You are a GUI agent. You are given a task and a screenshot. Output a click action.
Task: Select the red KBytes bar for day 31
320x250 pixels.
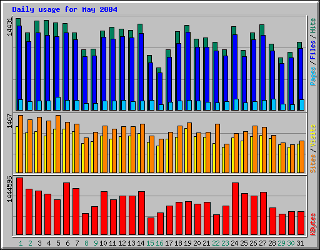(301, 223)
